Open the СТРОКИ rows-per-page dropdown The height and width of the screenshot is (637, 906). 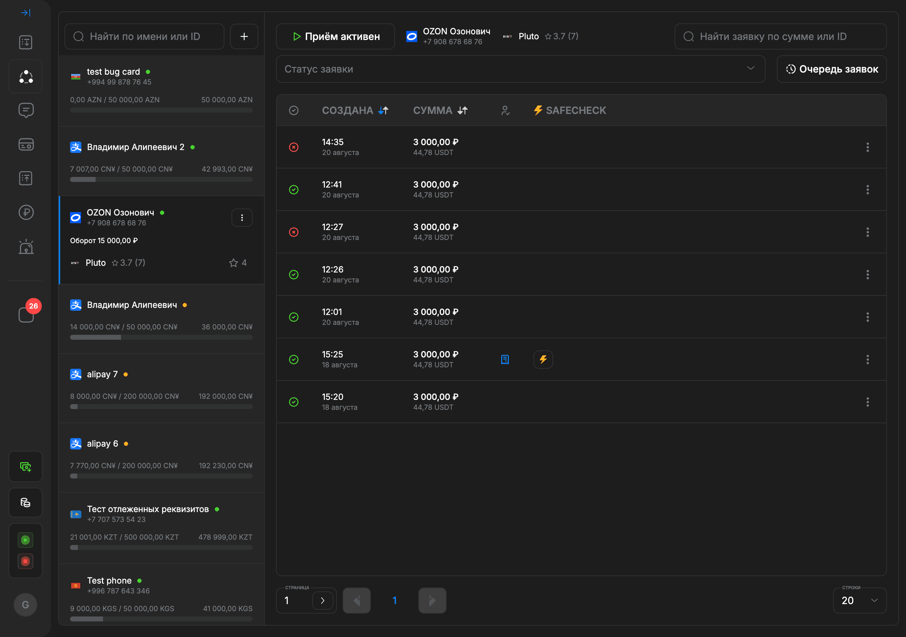(859, 600)
